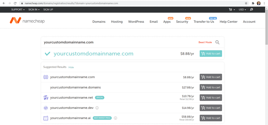Click the globe icon for .com suggestion

tap(46, 77)
